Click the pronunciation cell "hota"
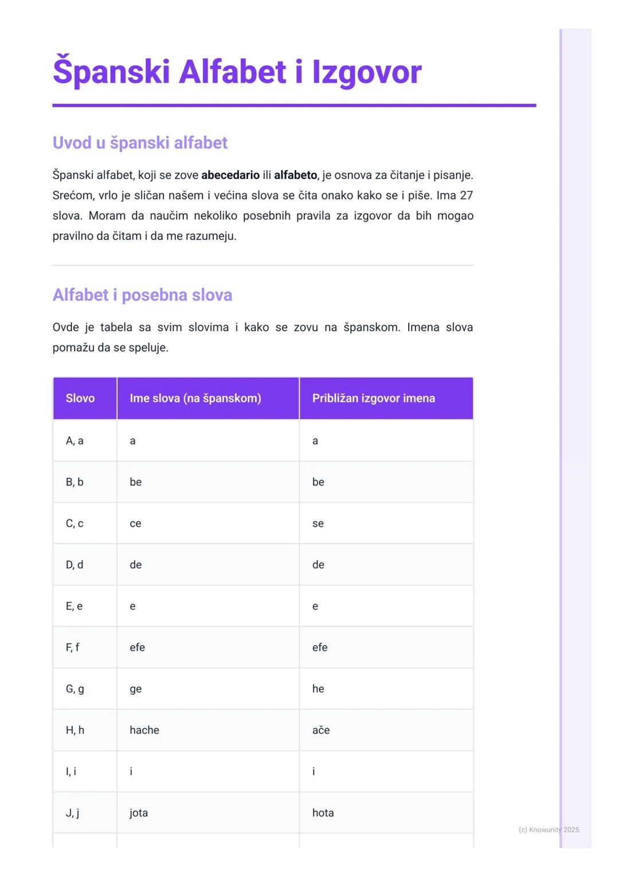Image resolution: width=619 pixels, height=876 pixels. [323, 812]
